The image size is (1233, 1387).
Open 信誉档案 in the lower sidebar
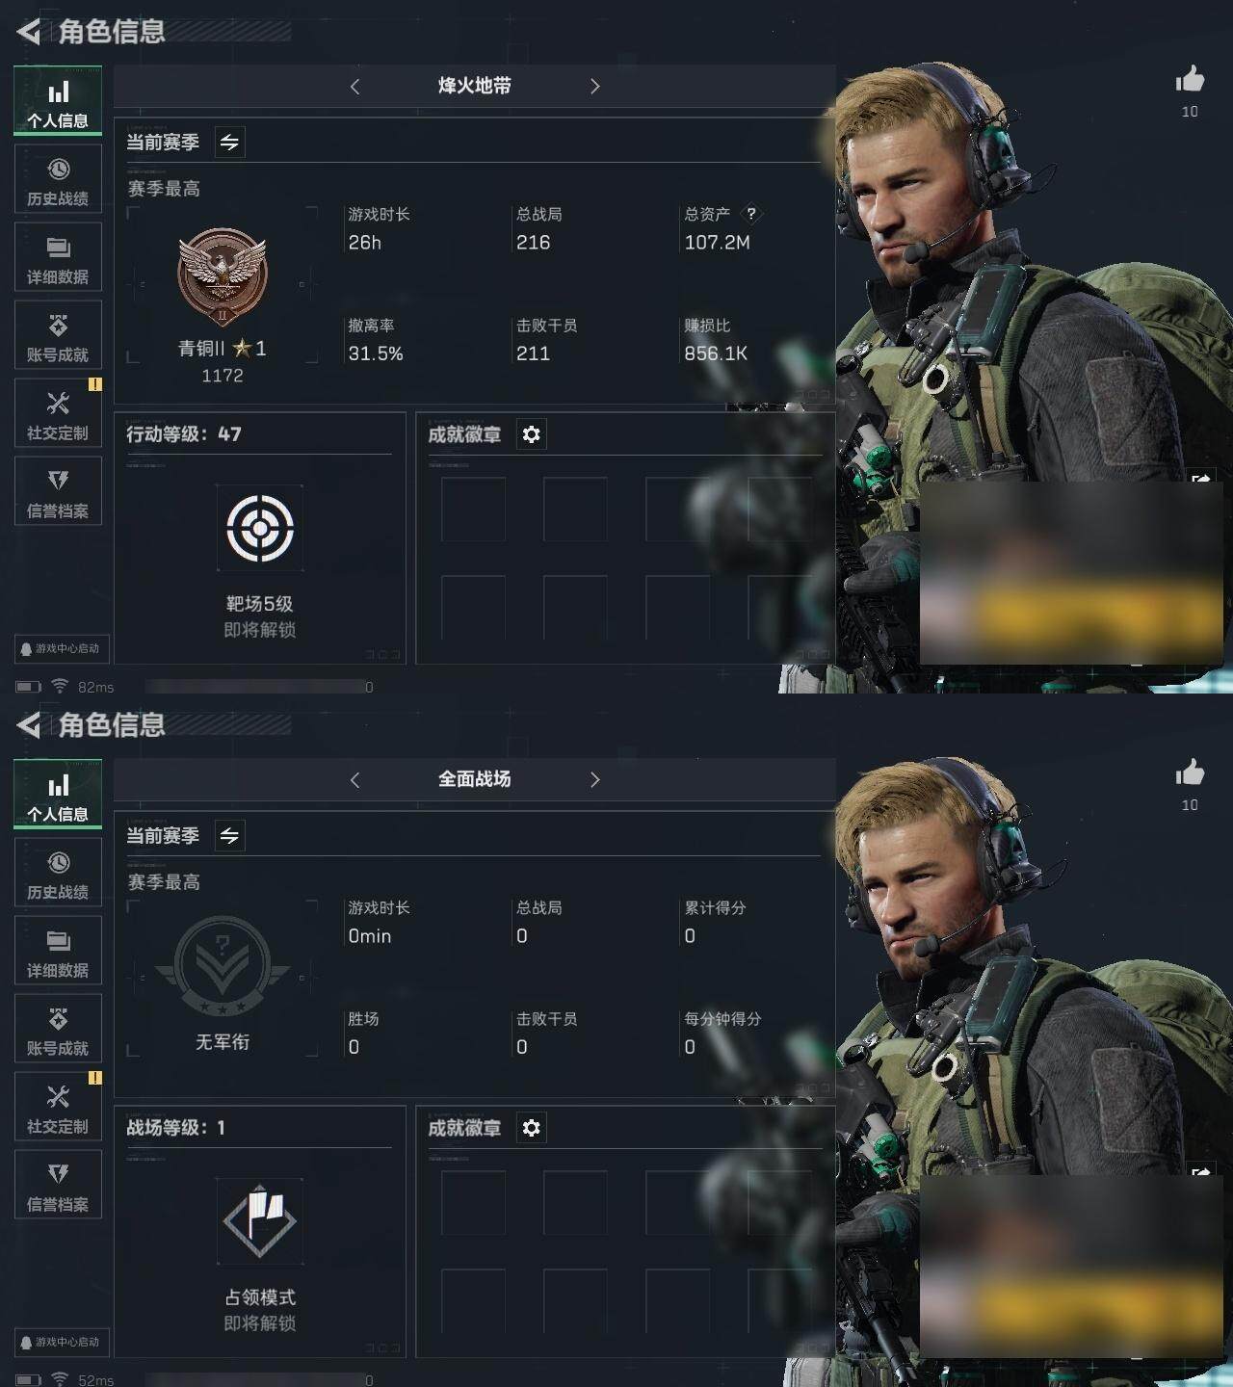coord(58,1185)
